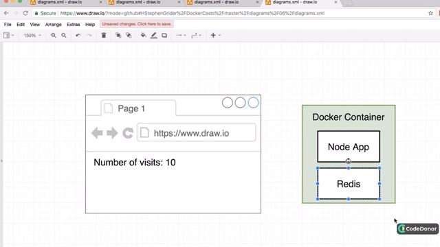Click the zoom in magnifier icon

click(54, 35)
